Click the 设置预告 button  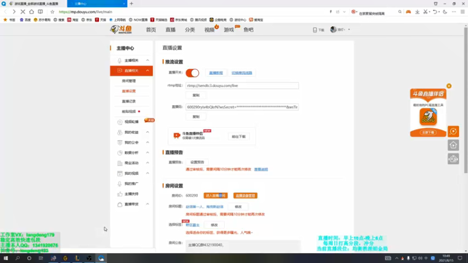tap(197, 162)
